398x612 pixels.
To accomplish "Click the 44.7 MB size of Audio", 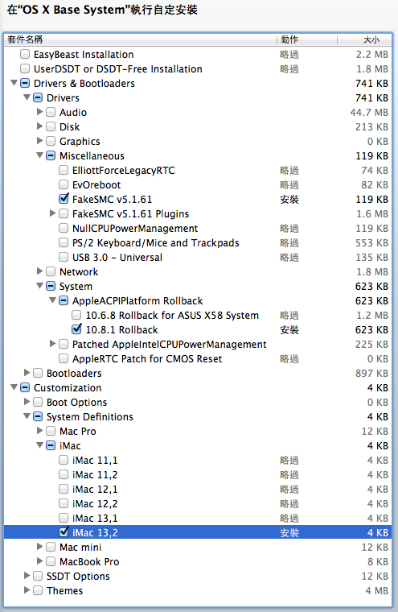I will tap(369, 113).
